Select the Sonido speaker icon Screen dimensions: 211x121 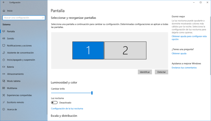(4, 38)
